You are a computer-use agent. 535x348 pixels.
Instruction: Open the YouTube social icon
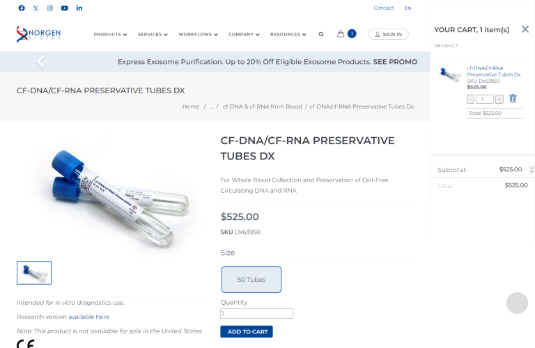(x=65, y=8)
